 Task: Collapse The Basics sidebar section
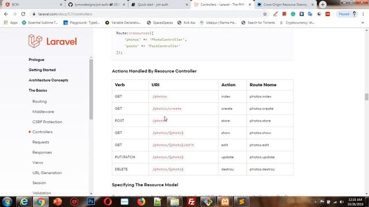click(x=38, y=90)
